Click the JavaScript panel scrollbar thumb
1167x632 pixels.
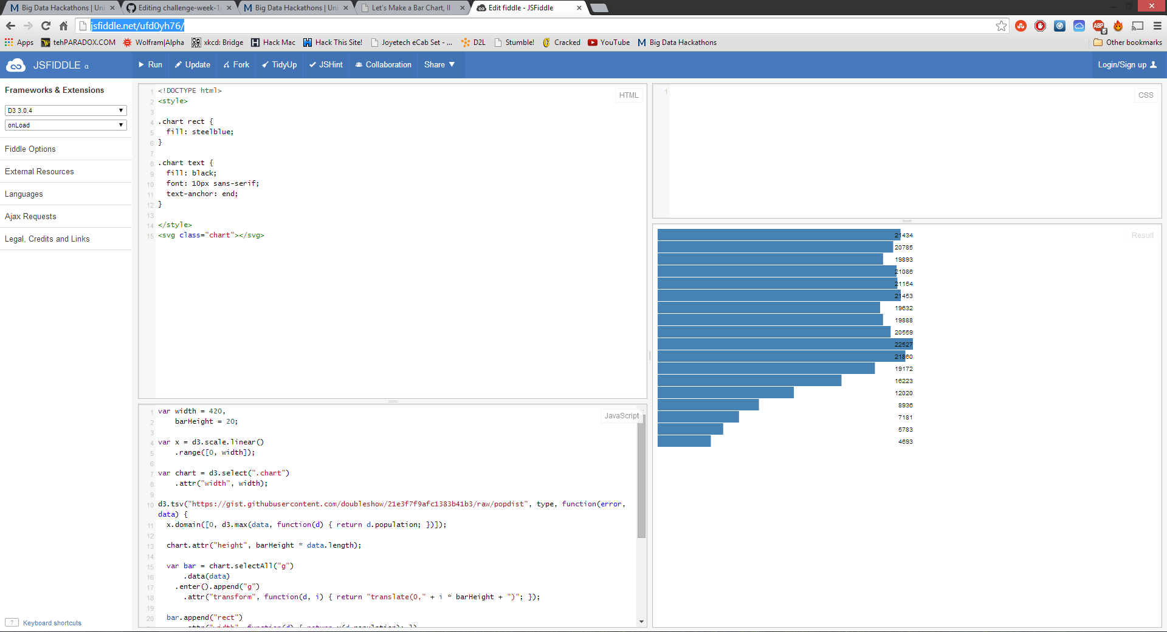point(641,477)
